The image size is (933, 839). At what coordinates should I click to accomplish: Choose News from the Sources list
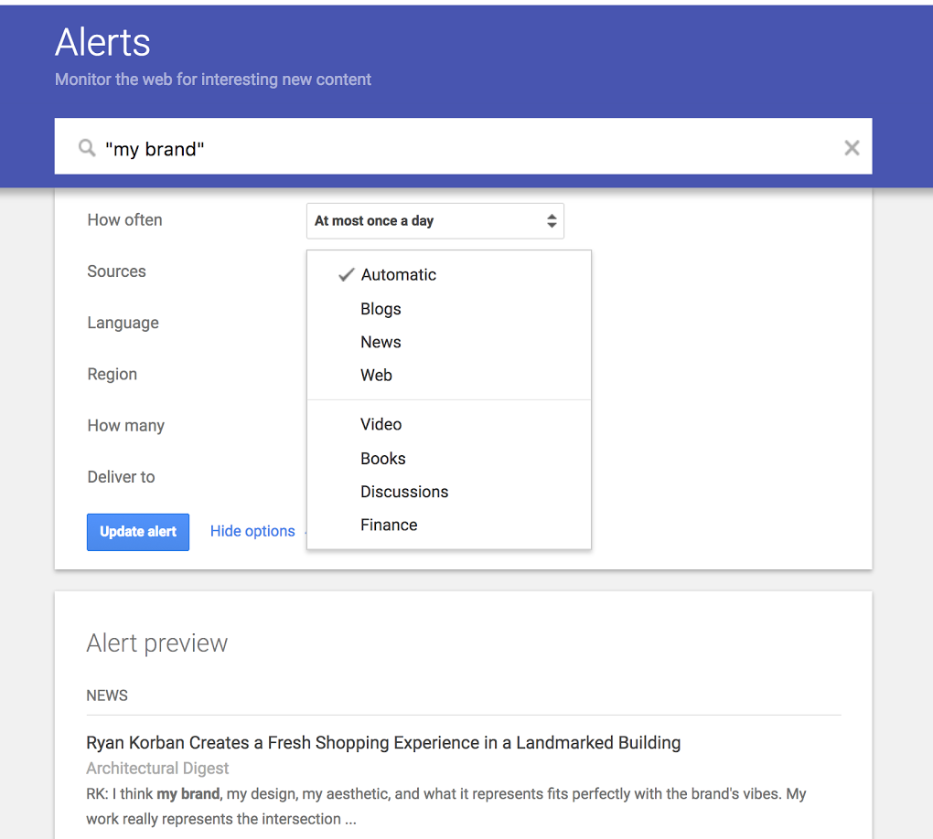click(448, 342)
